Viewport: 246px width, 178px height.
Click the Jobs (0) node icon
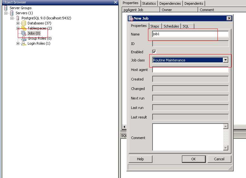24,33
